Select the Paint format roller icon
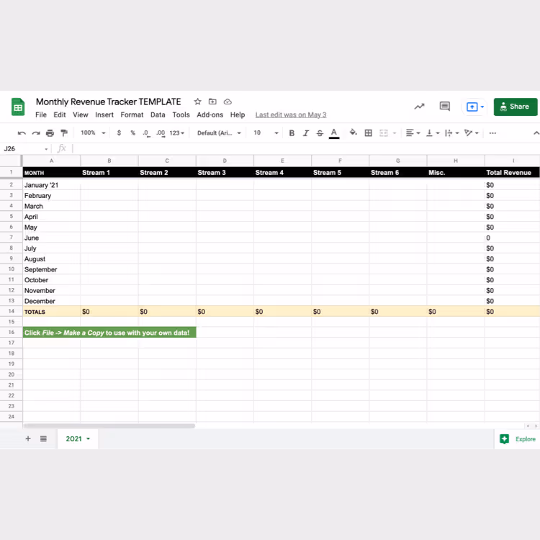 coord(64,133)
